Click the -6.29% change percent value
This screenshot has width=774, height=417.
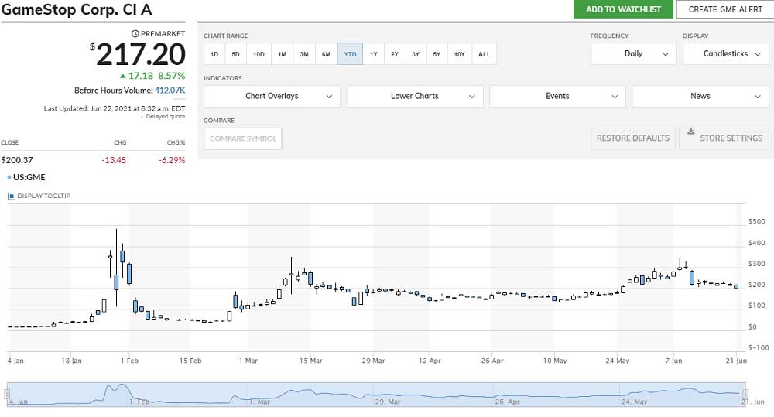click(172, 160)
